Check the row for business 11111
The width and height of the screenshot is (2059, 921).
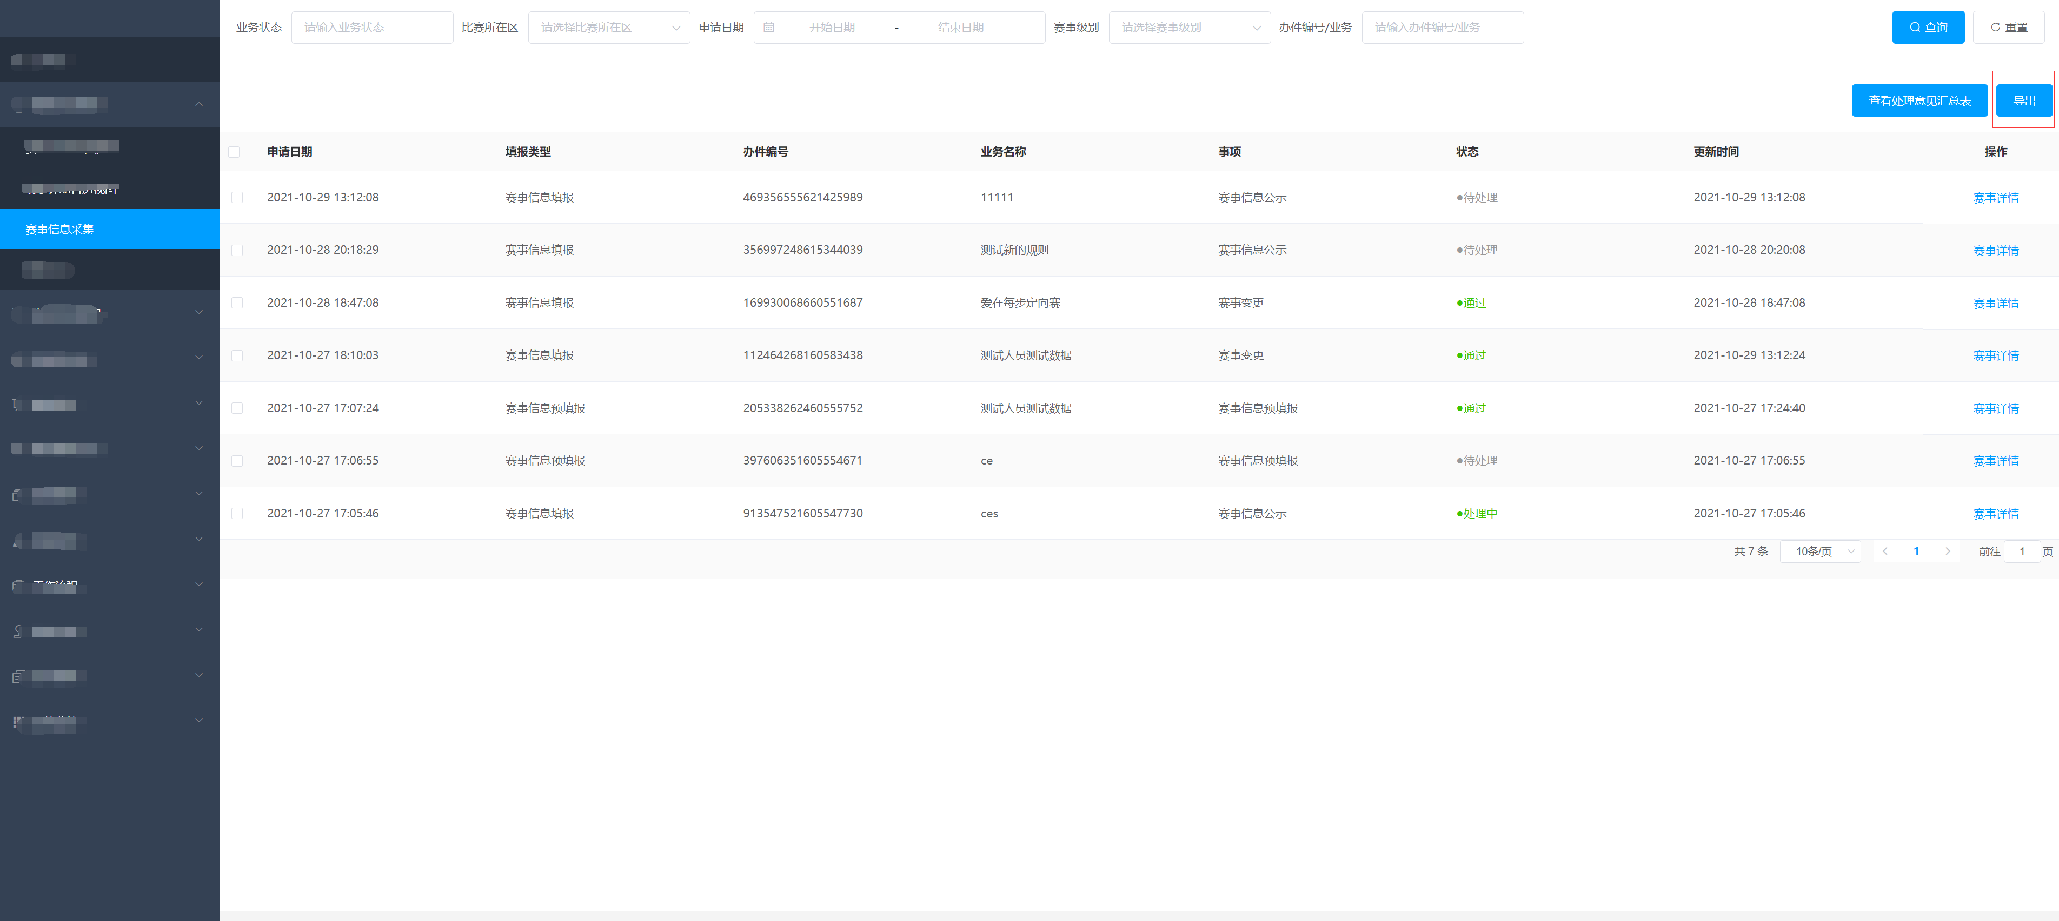(237, 197)
